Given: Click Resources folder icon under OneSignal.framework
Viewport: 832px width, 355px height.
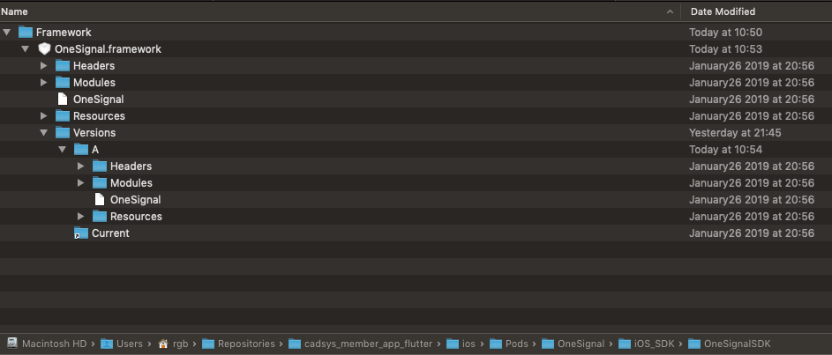Looking at the screenshot, I should (63, 116).
